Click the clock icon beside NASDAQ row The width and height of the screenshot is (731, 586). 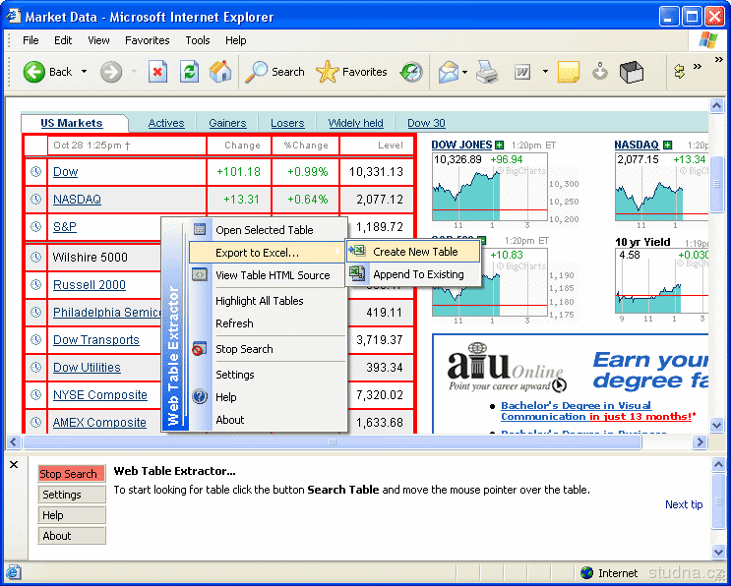[36, 200]
